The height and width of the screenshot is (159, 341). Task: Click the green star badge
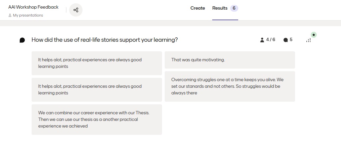pos(314,35)
